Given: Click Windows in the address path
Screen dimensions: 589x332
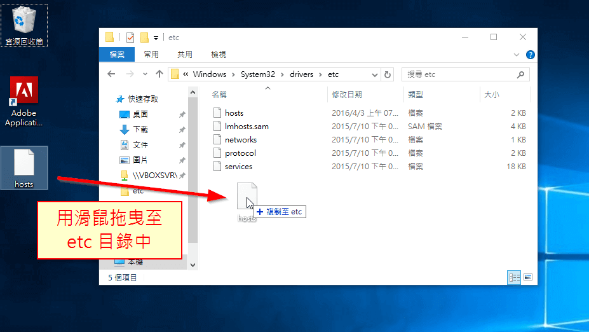Looking at the screenshot, I should coord(210,74).
